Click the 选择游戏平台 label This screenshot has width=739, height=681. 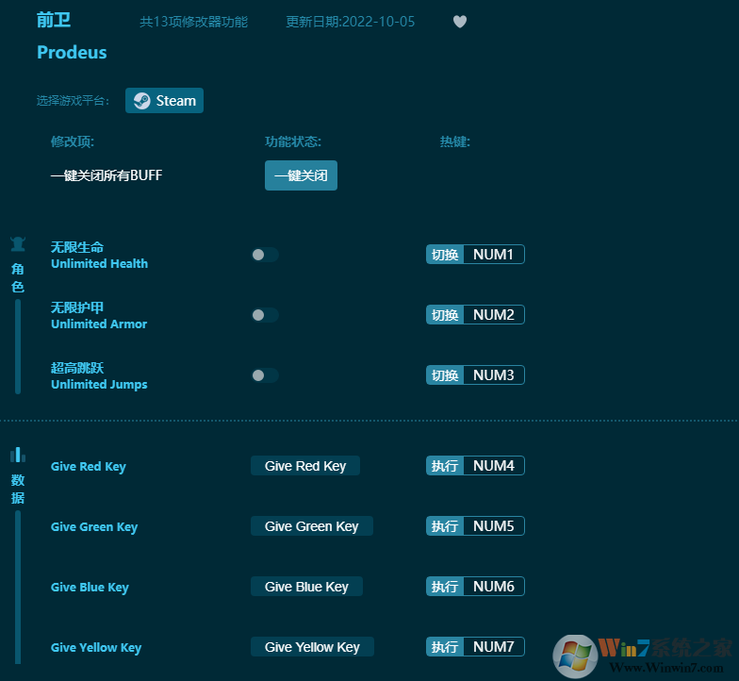[74, 100]
